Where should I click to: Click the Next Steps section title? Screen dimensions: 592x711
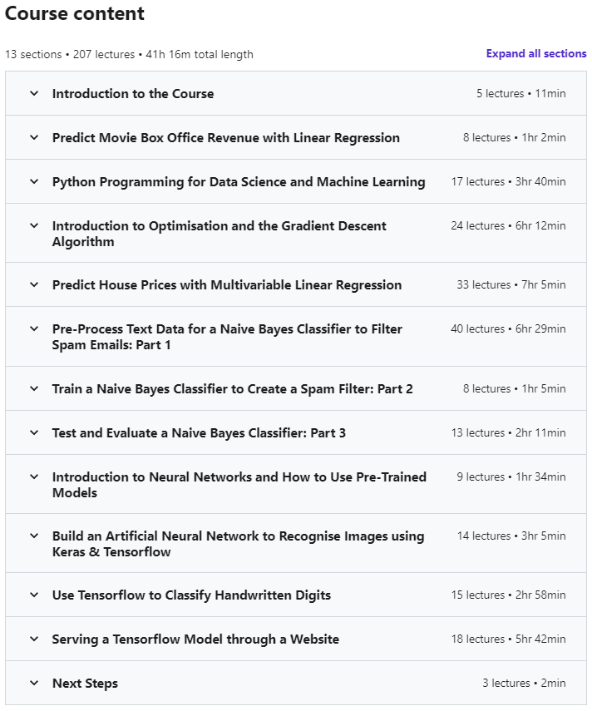(x=85, y=684)
